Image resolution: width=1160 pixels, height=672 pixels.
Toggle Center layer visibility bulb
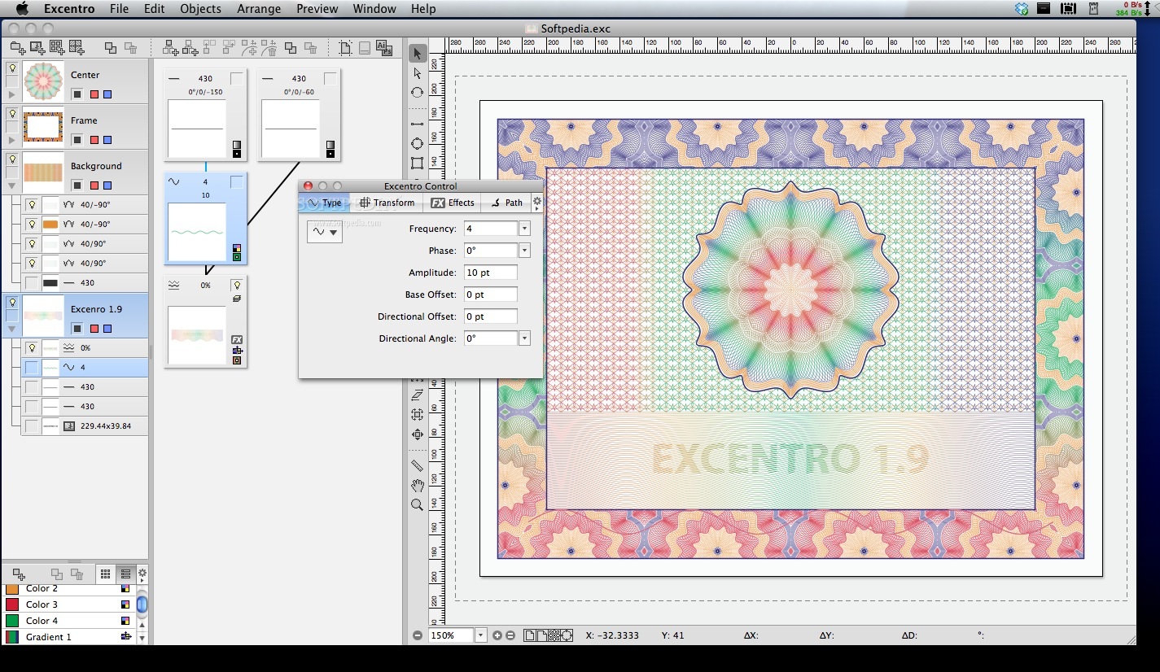(x=12, y=68)
